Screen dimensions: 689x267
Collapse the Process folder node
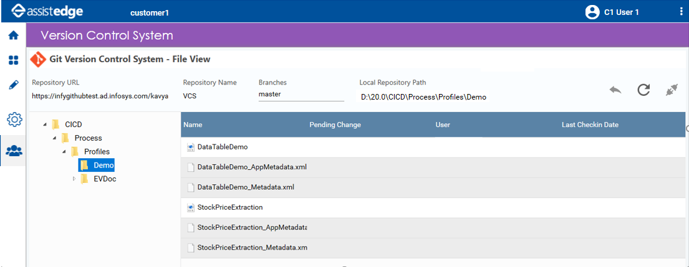(x=54, y=139)
